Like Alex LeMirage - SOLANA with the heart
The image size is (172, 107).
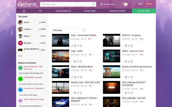click(141, 102)
